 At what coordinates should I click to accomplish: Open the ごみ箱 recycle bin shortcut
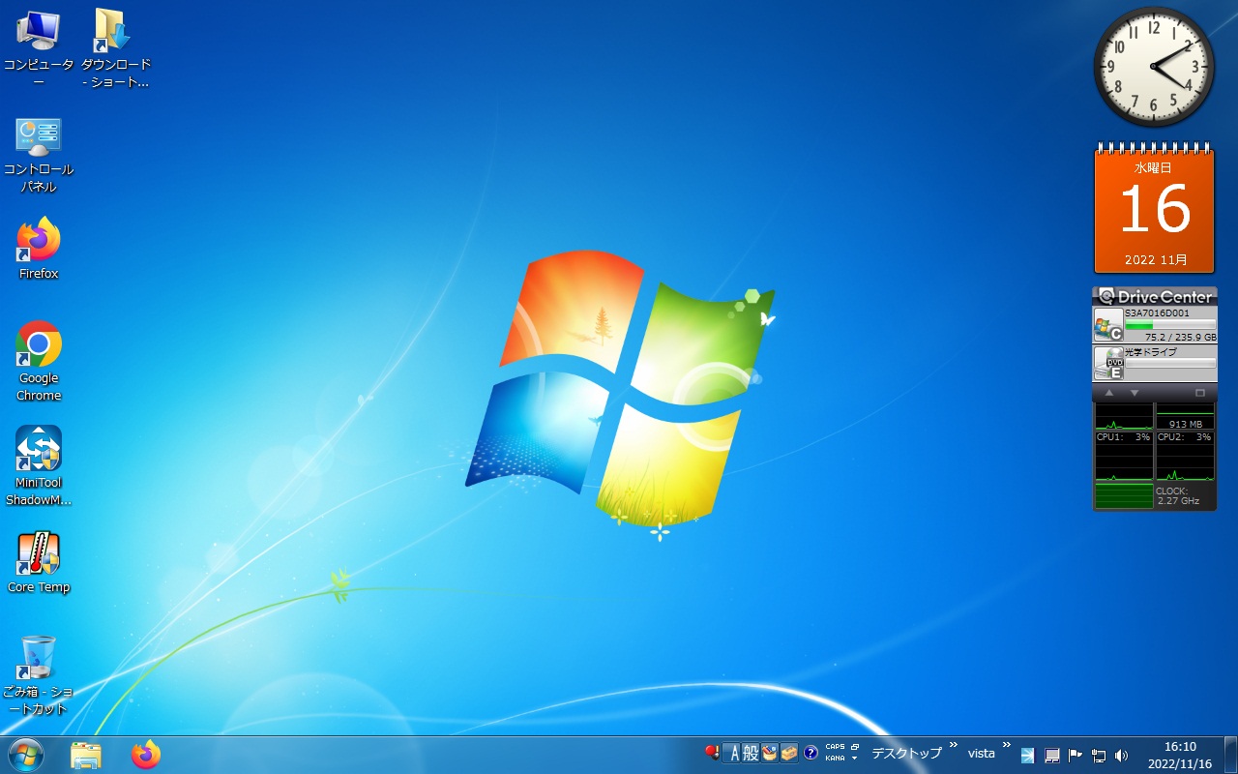click(x=39, y=675)
